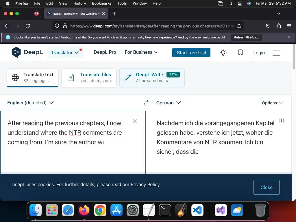Open Spotlight search in menu bar
This screenshot has width=296, height=222.
(230, 3)
